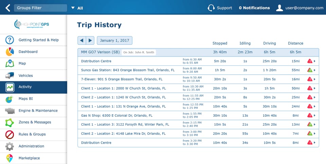Open the user@company.com account menu

coord(304,8)
